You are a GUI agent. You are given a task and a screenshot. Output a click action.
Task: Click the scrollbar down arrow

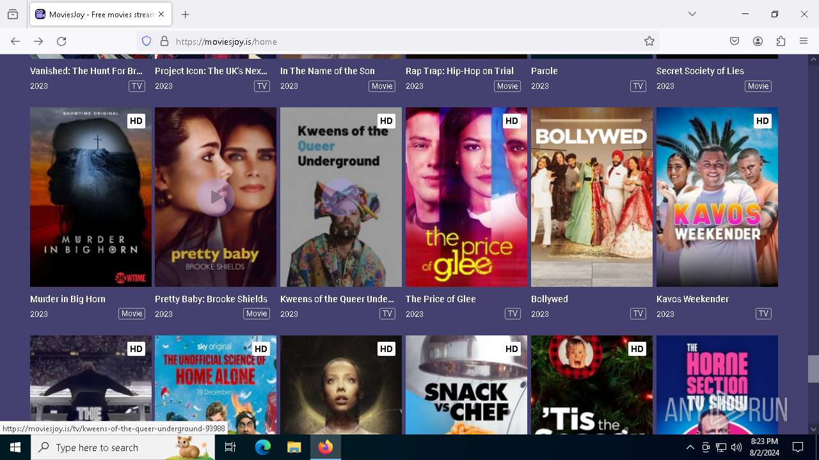(813, 429)
